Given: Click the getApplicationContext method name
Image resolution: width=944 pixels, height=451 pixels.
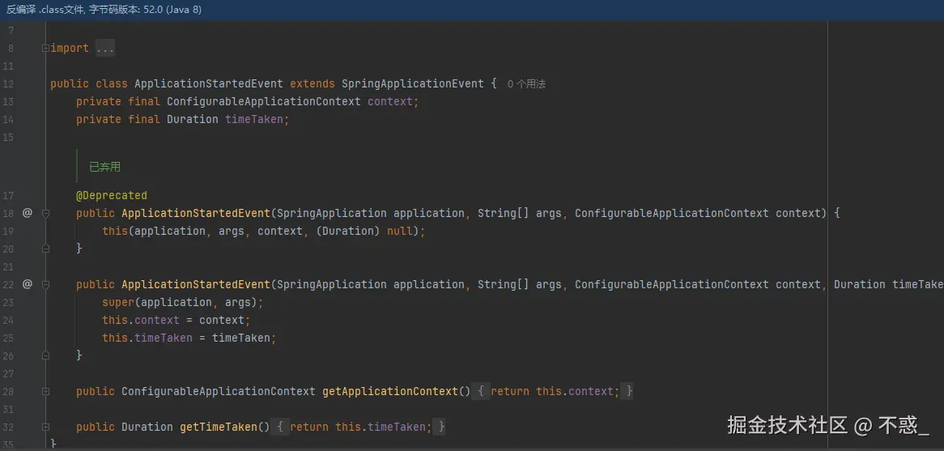Looking at the screenshot, I should tap(390, 391).
